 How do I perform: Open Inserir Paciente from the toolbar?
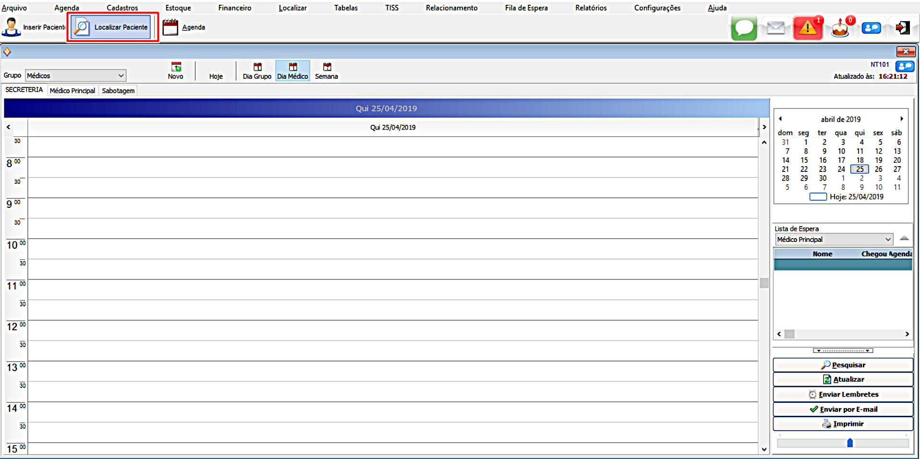click(34, 27)
